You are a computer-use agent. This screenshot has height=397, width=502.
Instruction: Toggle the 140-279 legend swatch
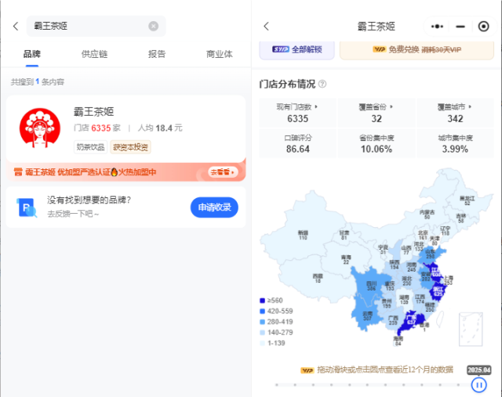tap(263, 333)
